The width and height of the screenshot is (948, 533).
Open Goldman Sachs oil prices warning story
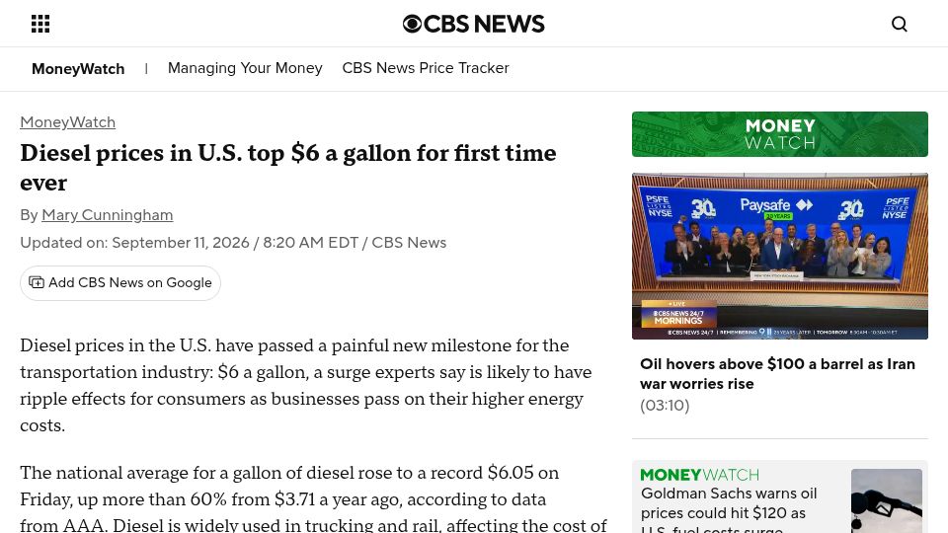pyautogui.click(x=729, y=511)
